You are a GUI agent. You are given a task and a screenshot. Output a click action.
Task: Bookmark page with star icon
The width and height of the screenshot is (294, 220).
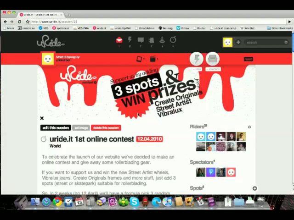coord(28,22)
